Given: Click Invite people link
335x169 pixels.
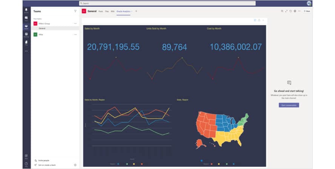Looking at the screenshot, I should [x=44, y=160].
